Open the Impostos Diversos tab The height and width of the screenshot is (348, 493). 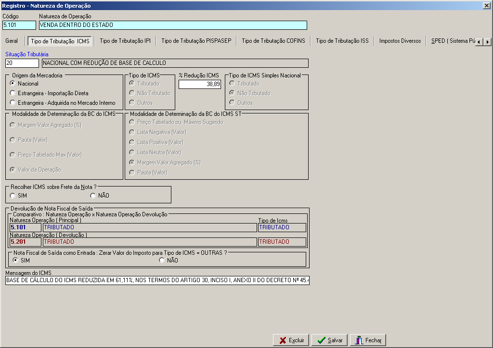click(400, 41)
